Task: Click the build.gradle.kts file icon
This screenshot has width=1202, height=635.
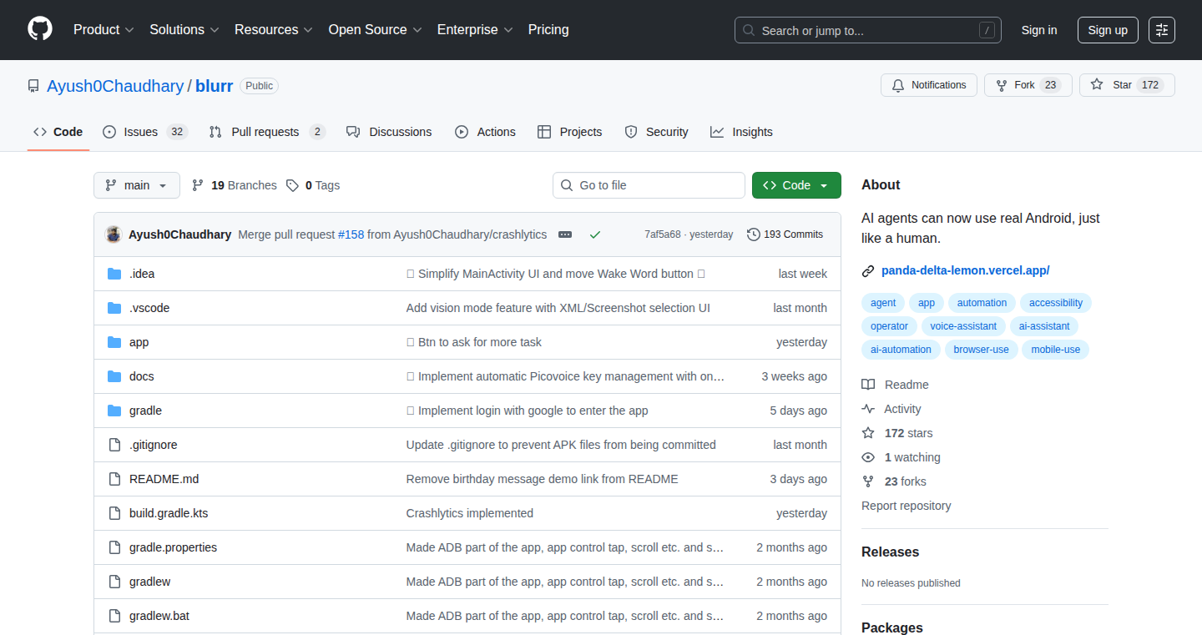Action: pyautogui.click(x=114, y=513)
